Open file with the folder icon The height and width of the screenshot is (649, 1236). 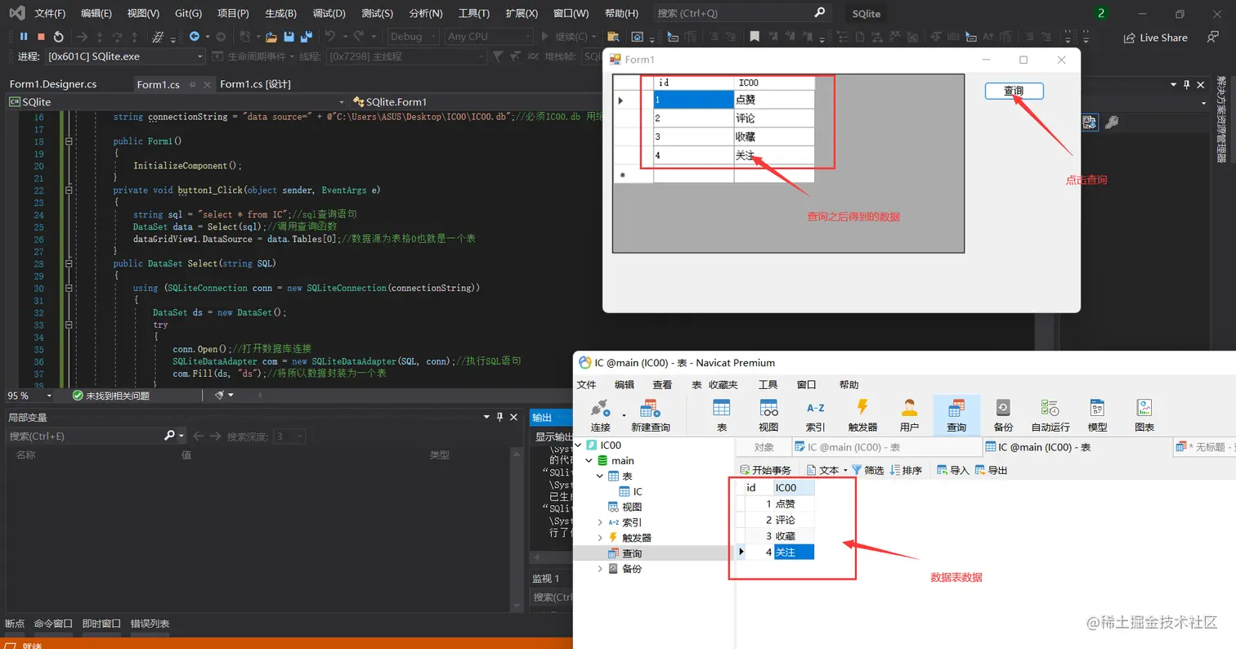pyautogui.click(x=271, y=37)
